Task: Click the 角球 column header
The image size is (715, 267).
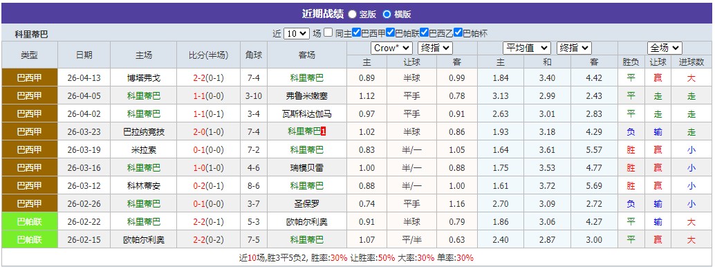Action: coord(254,55)
